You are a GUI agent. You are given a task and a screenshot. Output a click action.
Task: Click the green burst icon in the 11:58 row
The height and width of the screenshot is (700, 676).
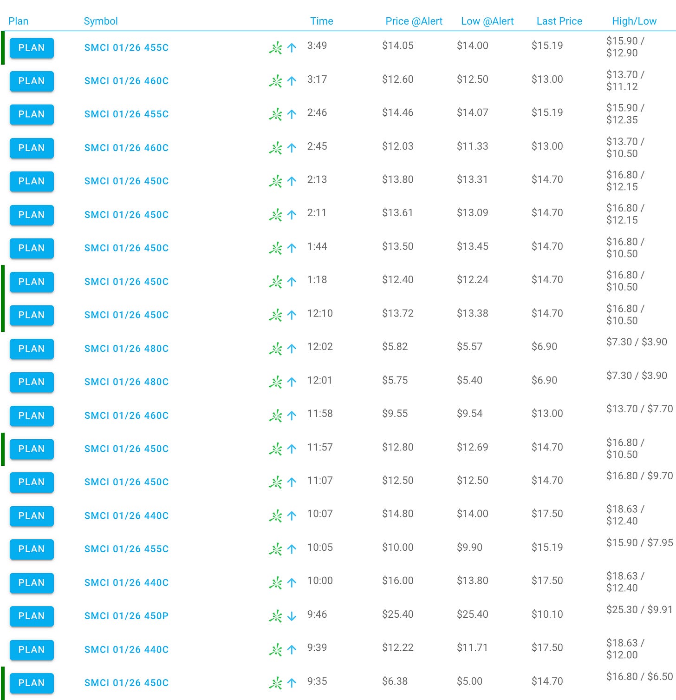tap(276, 416)
